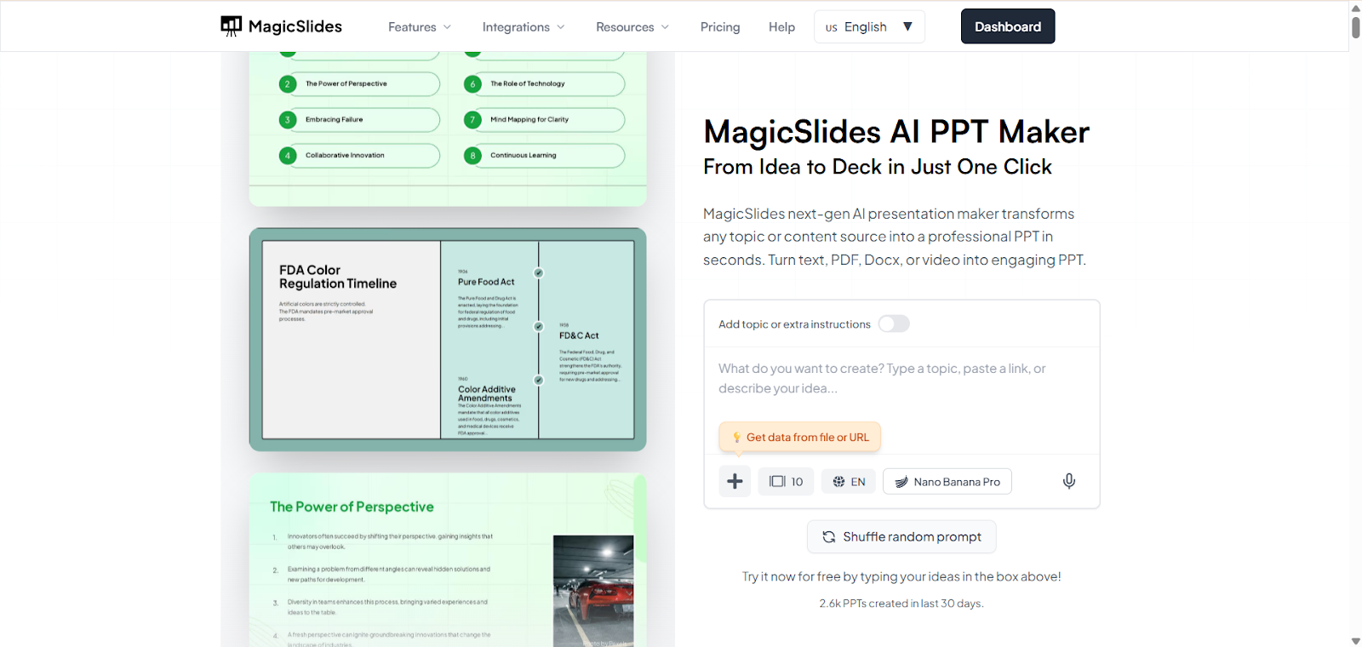The image size is (1362, 647).
Task: Click the lightbulb icon in file/URL hint
Action: click(736, 438)
